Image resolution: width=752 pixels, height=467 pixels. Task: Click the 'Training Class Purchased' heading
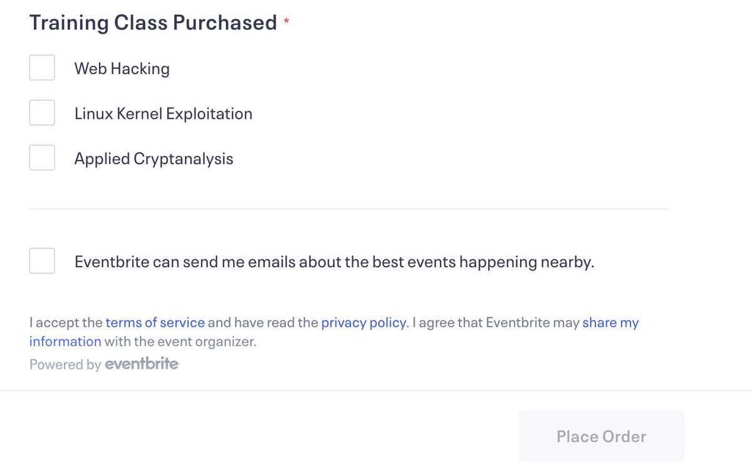click(x=153, y=23)
